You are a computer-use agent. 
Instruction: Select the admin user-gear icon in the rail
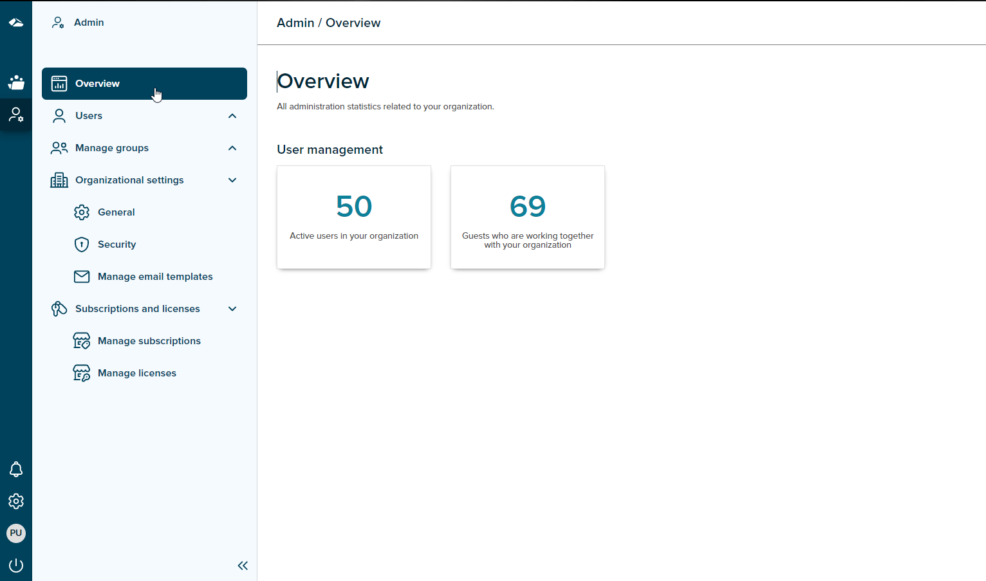click(x=16, y=115)
